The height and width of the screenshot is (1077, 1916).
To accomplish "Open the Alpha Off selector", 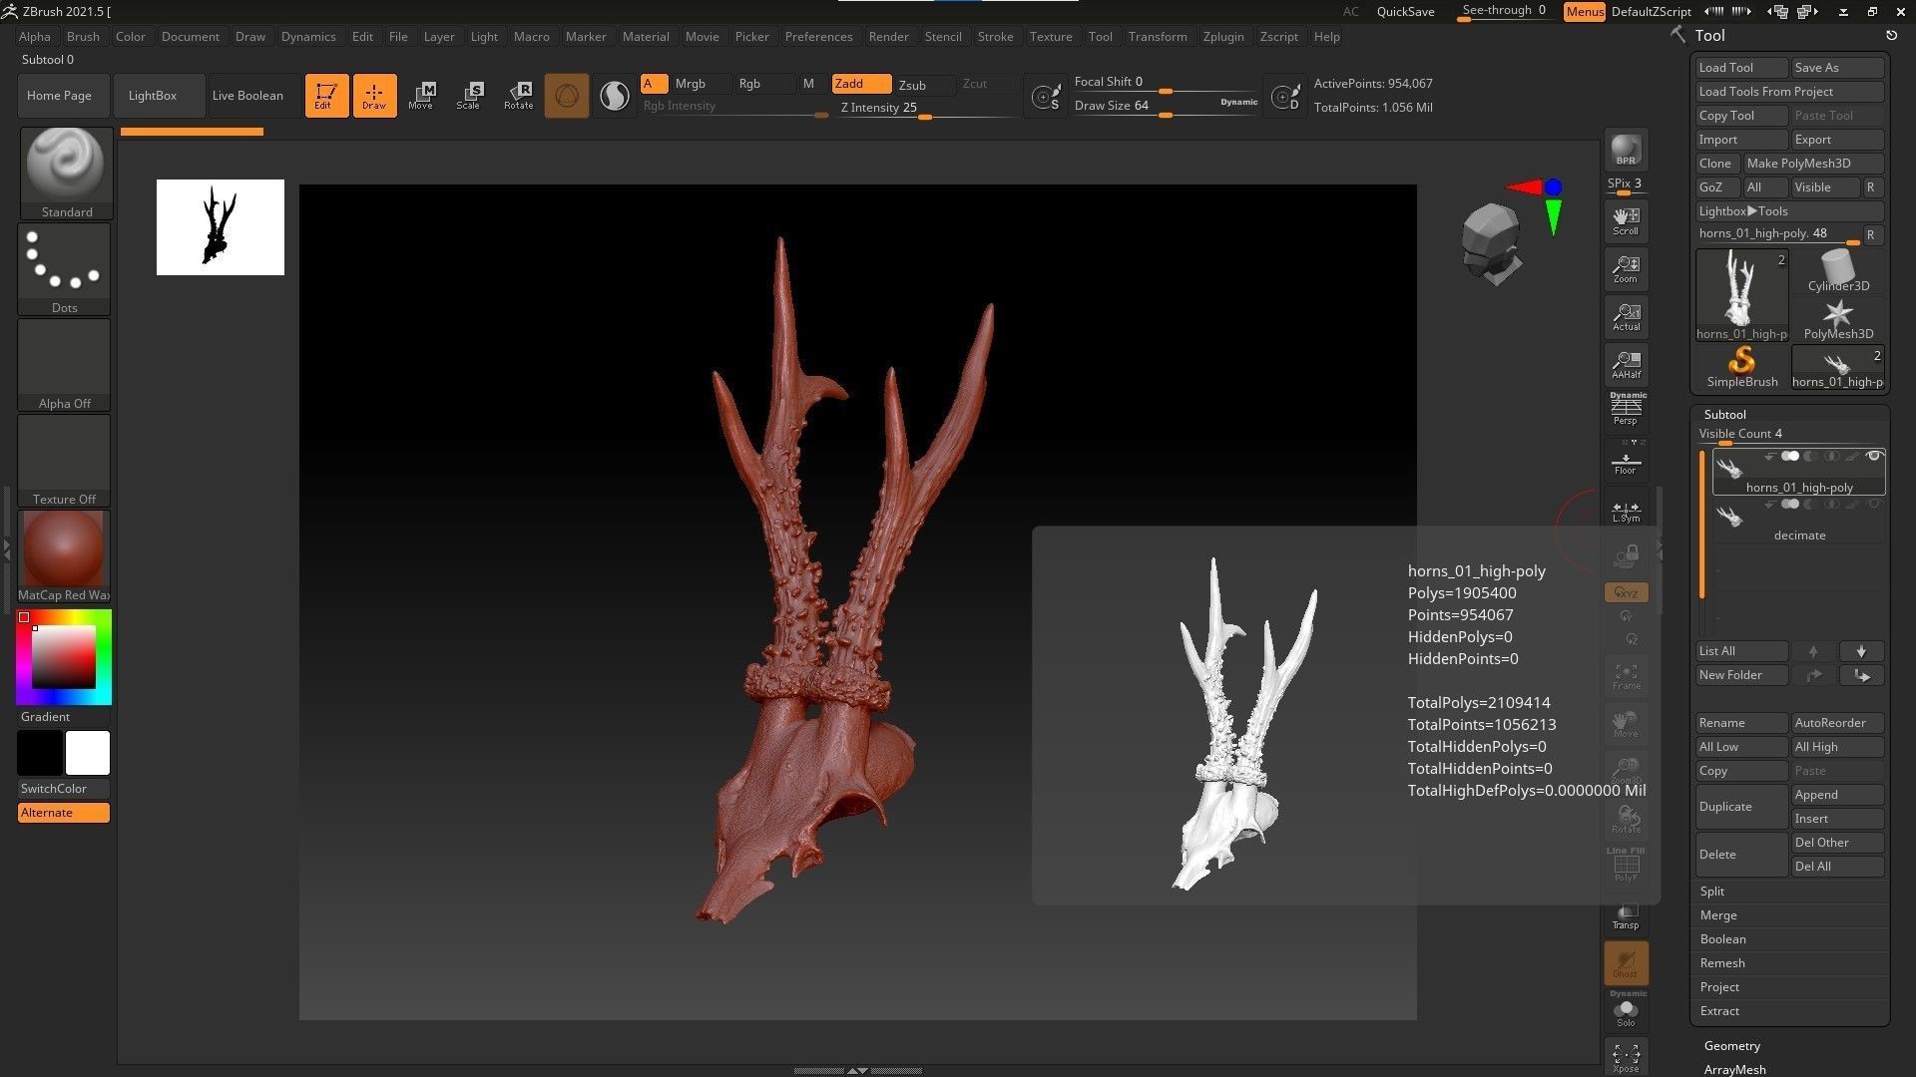I will click(x=65, y=365).
